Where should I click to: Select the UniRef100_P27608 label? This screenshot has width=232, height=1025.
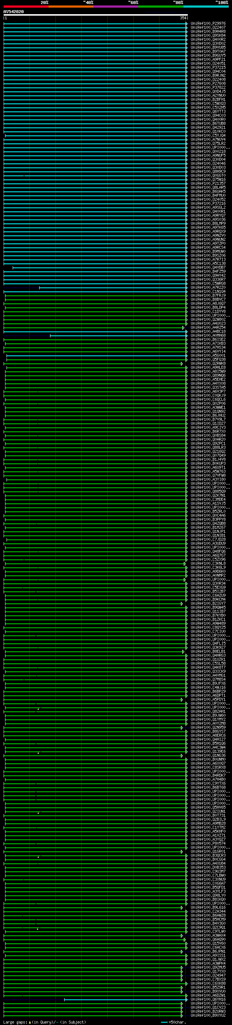coord(208,84)
